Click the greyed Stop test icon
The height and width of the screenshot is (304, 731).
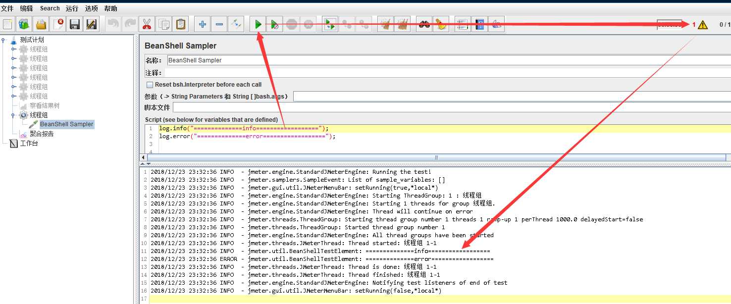pos(292,24)
